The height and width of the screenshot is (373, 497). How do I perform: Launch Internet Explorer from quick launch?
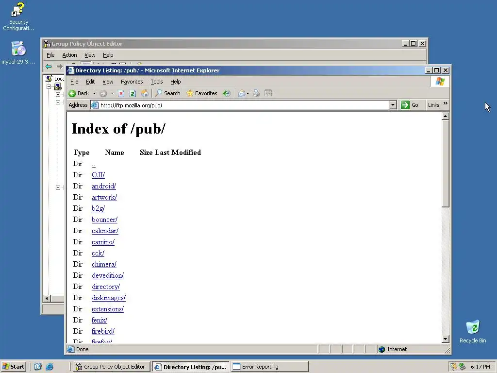(50, 367)
